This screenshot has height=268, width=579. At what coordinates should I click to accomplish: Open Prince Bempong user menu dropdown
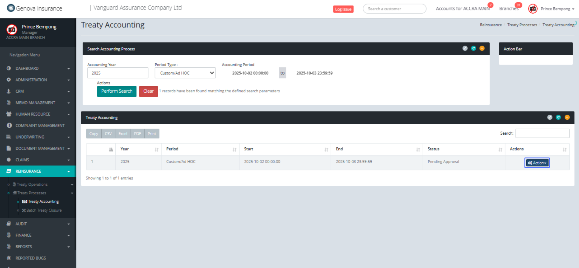(x=557, y=9)
